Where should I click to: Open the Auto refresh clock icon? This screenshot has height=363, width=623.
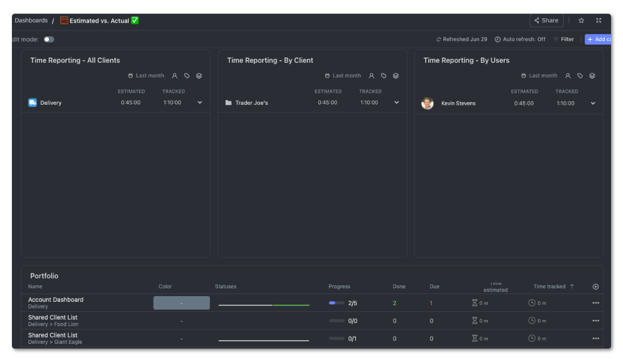[497, 39]
